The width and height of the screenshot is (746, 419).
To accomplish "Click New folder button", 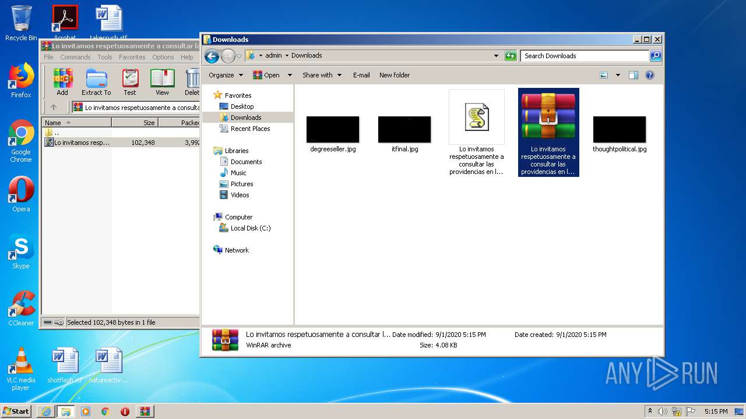I will tap(395, 75).
